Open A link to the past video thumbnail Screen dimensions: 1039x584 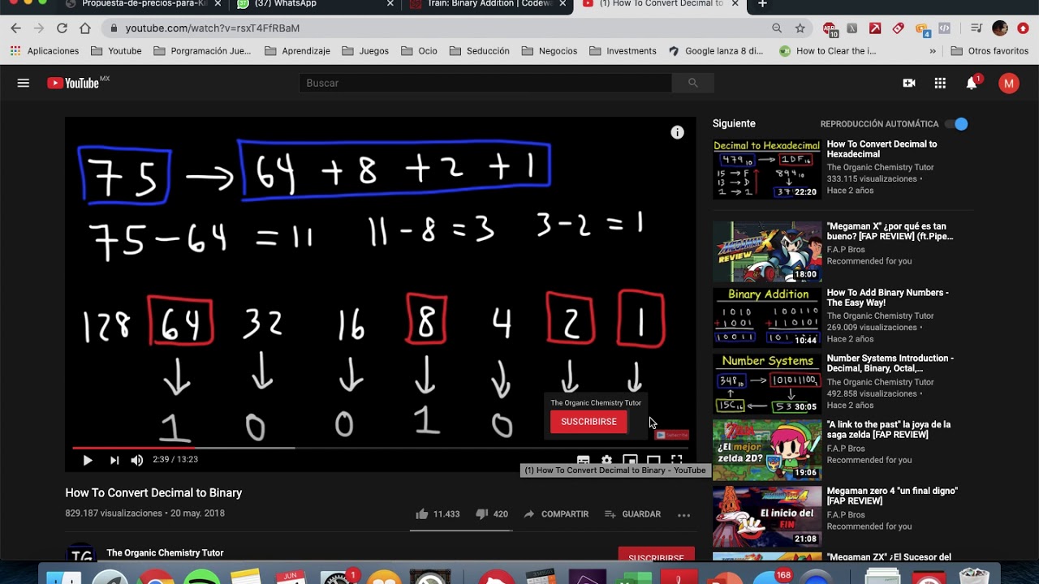[x=767, y=450]
